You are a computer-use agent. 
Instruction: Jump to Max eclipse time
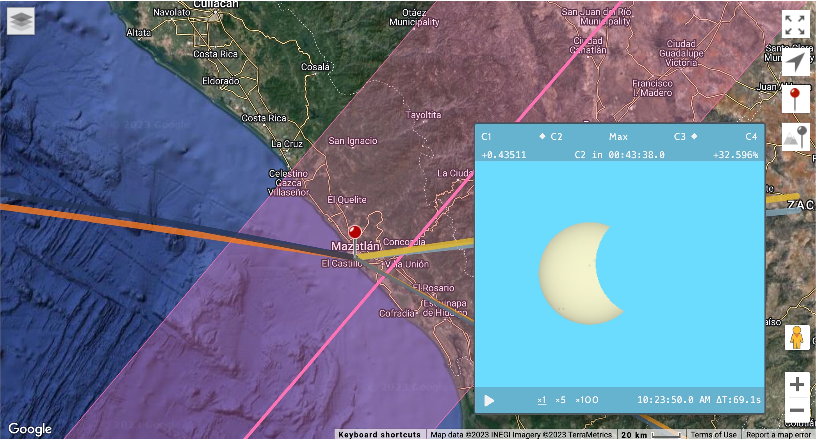[x=618, y=137]
